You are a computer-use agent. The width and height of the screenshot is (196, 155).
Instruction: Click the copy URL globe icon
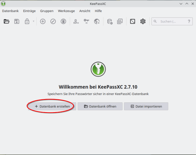pos(97,22)
